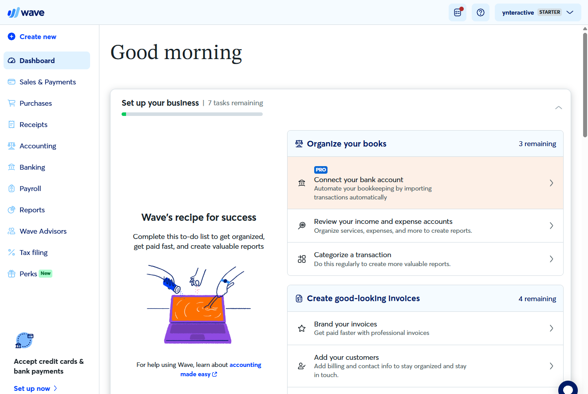
Task: Click the Wave logo in the header
Action: tap(26, 12)
